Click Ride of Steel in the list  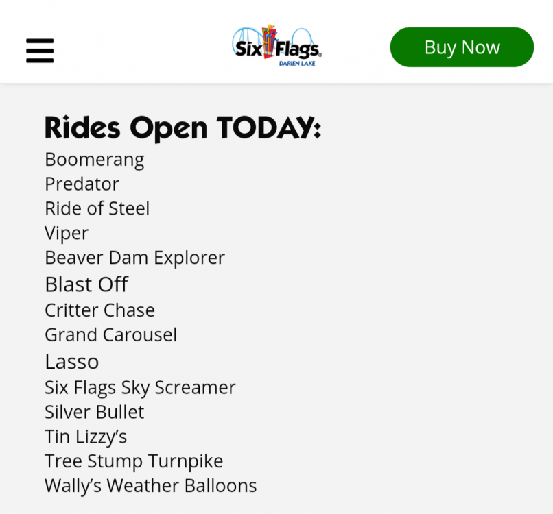click(97, 208)
